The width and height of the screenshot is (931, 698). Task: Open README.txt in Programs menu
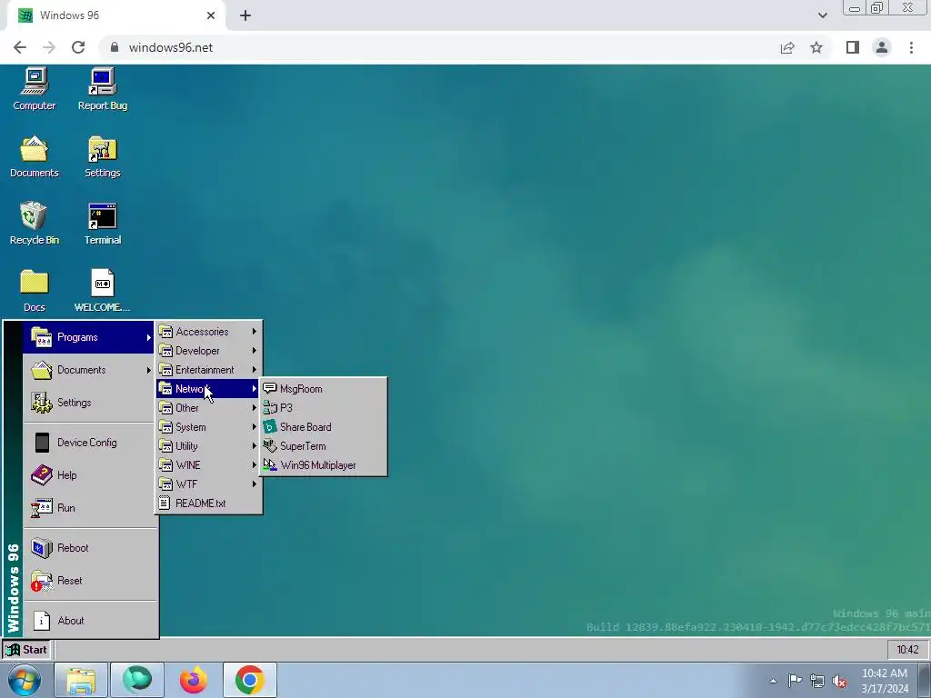[x=208, y=503]
